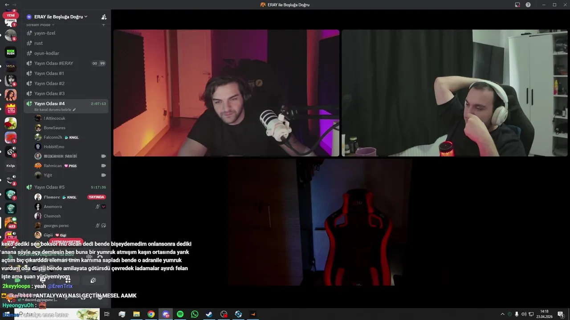Go forward using the forward arrow
Viewport: 570px width, 320px height.
[14, 4]
